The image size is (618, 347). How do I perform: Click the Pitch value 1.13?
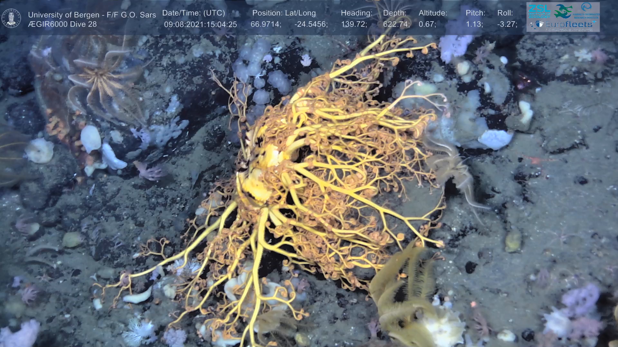tap(474, 24)
